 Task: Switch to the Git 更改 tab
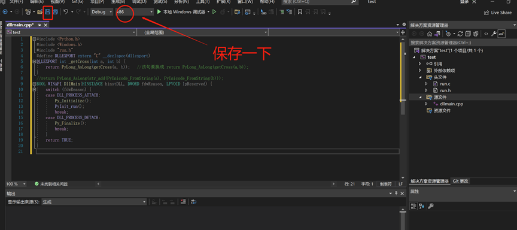click(x=461, y=181)
